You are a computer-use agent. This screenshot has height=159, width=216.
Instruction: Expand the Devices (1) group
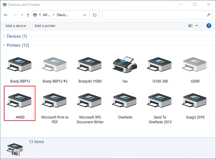[4, 36]
